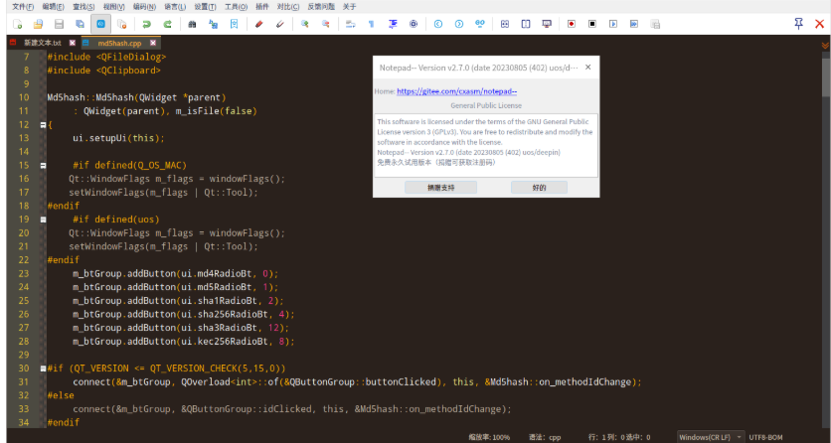Image resolution: width=831 pixels, height=443 pixels.
Task: Zoom out using the magnifier icon
Action: click(x=325, y=24)
